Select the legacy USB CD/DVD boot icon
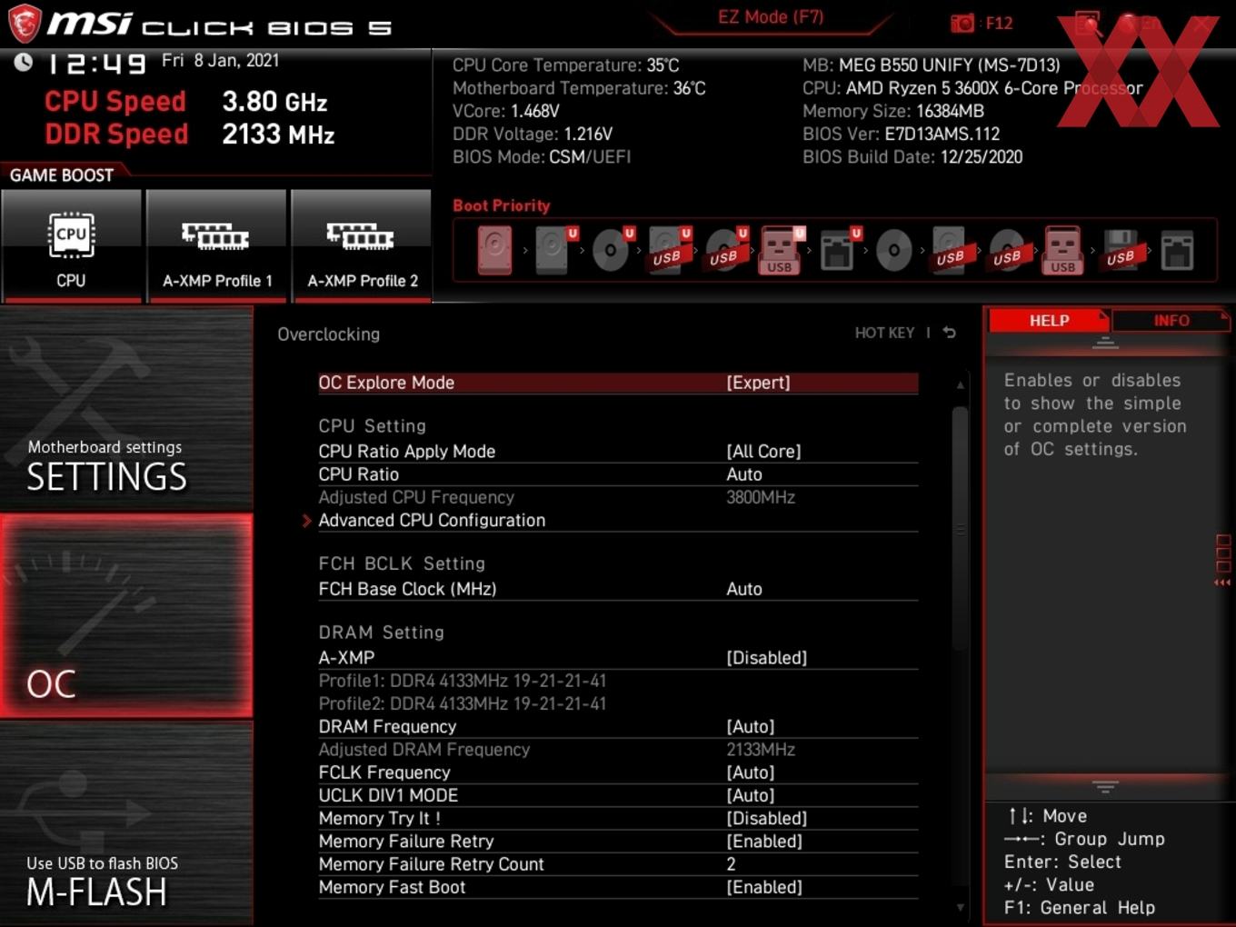 pos(1007,250)
